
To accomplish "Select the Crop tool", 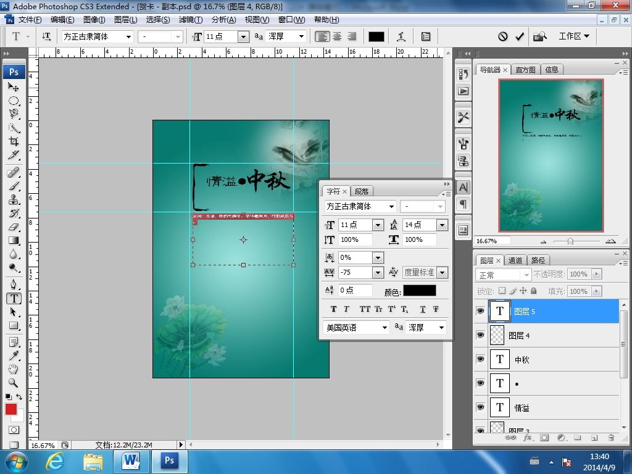I will pos(14,141).
